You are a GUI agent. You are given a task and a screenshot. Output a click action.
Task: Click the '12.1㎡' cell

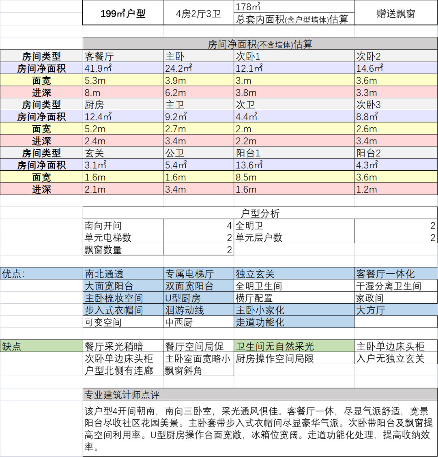coord(294,68)
